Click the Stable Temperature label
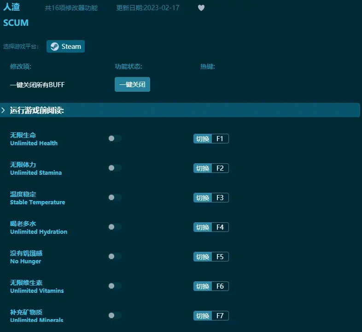 pyautogui.click(x=37, y=202)
